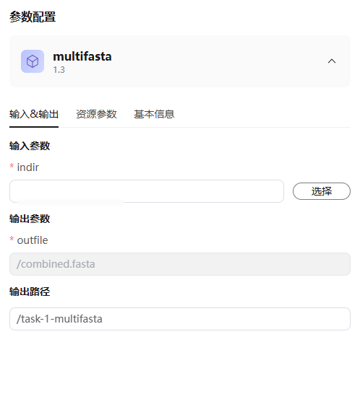Click the outfile parameter label
Viewport: 360px width, 399px height.
point(33,240)
